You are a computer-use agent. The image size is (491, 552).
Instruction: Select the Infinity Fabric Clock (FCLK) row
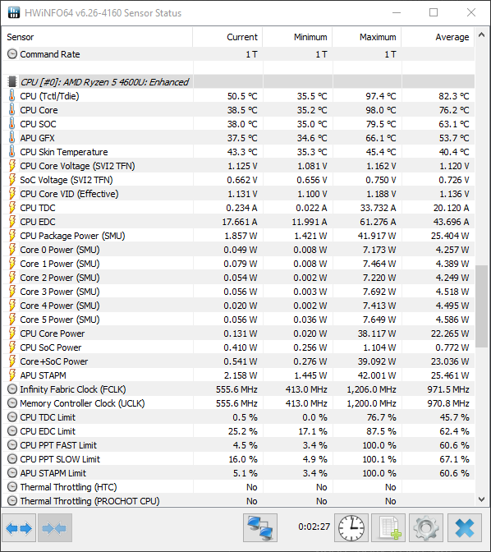coord(238,389)
